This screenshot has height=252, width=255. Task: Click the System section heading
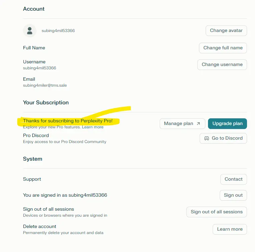(33, 159)
